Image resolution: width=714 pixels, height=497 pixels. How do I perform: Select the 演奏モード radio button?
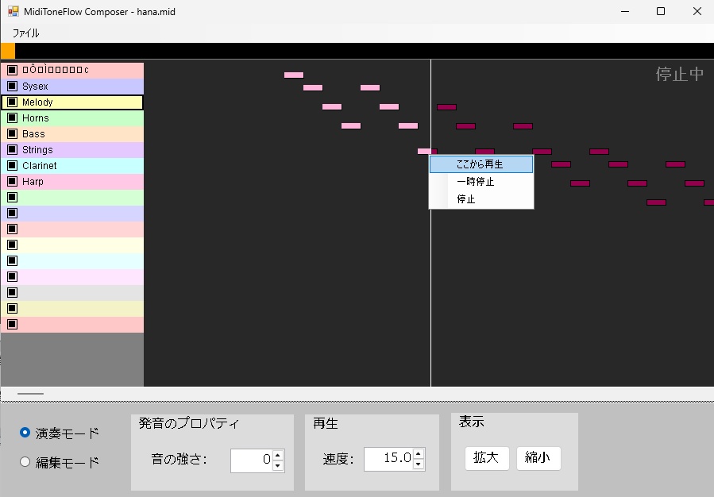pyautogui.click(x=25, y=433)
